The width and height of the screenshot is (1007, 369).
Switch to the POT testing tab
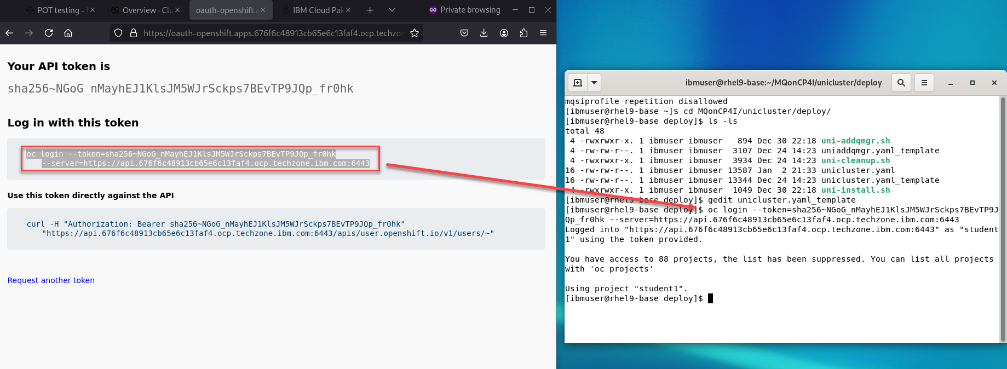(57, 10)
